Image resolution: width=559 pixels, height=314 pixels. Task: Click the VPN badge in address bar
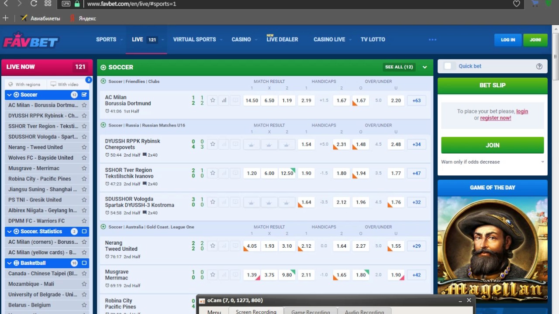(66, 3)
